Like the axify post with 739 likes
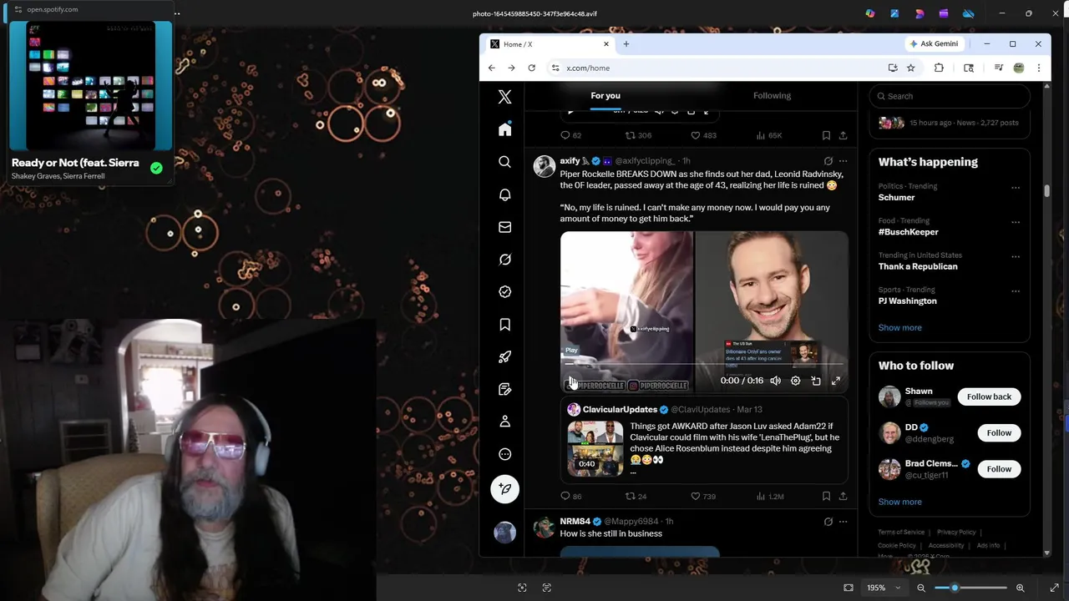Image resolution: width=1069 pixels, height=601 pixels. pos(703,496)
